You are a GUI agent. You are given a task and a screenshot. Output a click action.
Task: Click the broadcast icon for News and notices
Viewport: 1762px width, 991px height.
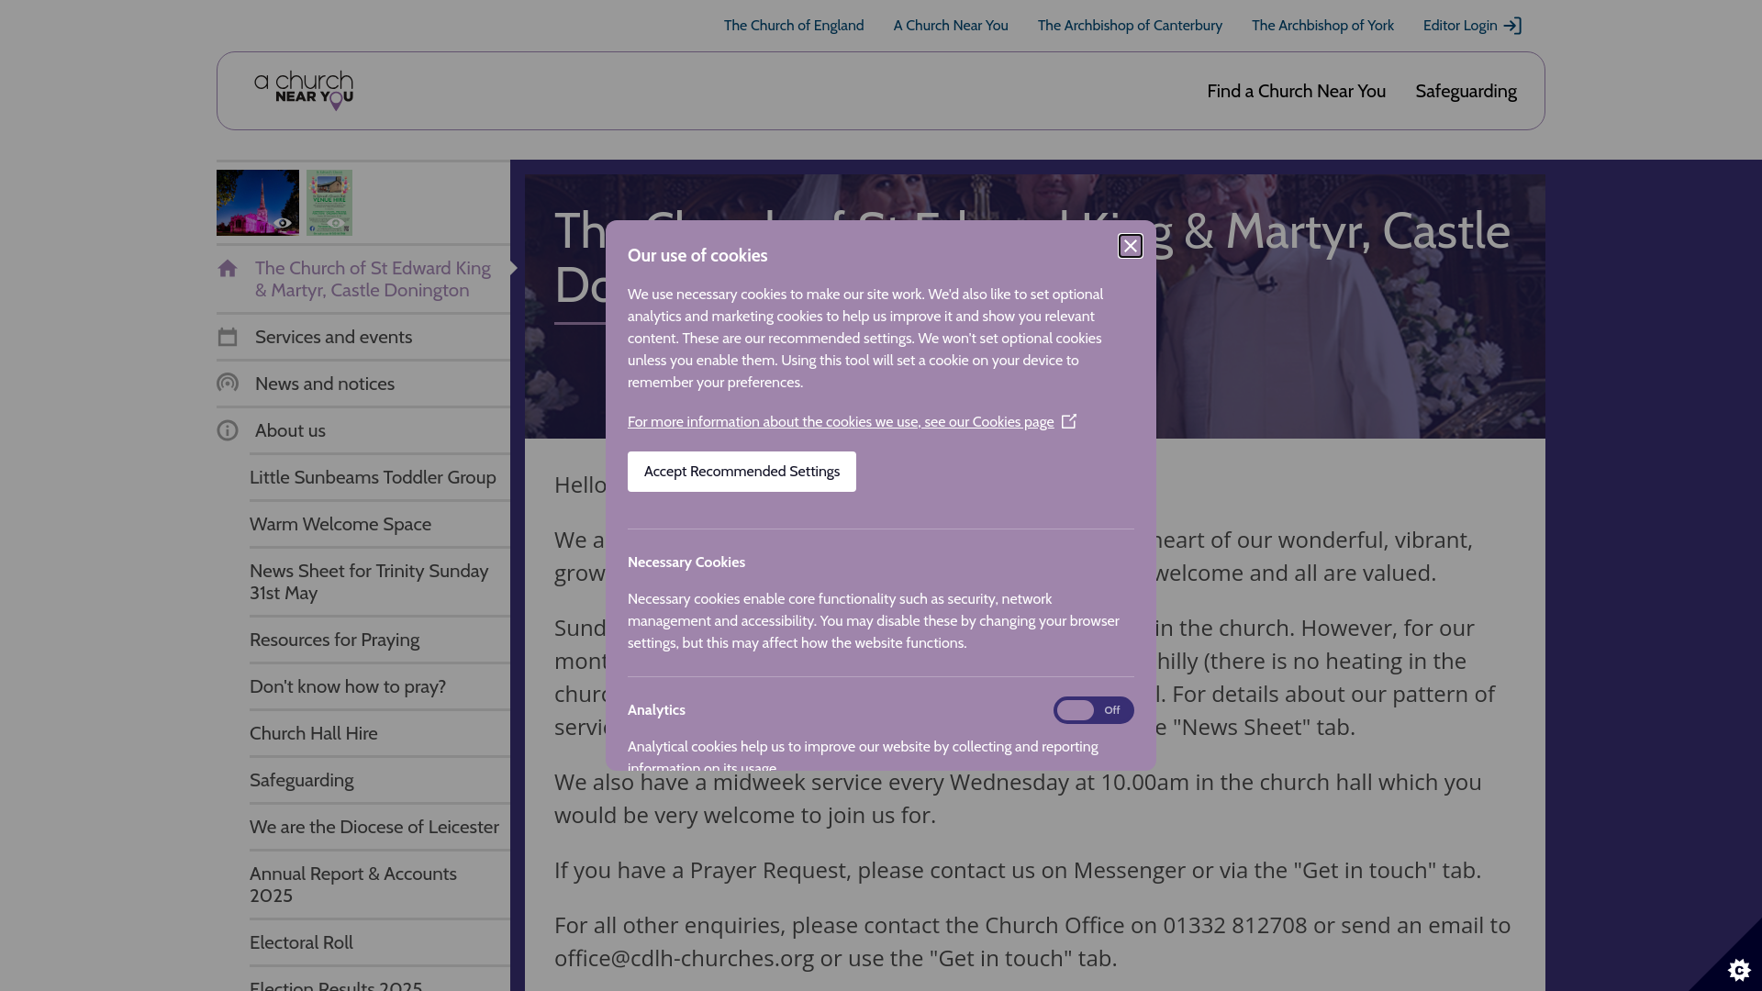228,384
